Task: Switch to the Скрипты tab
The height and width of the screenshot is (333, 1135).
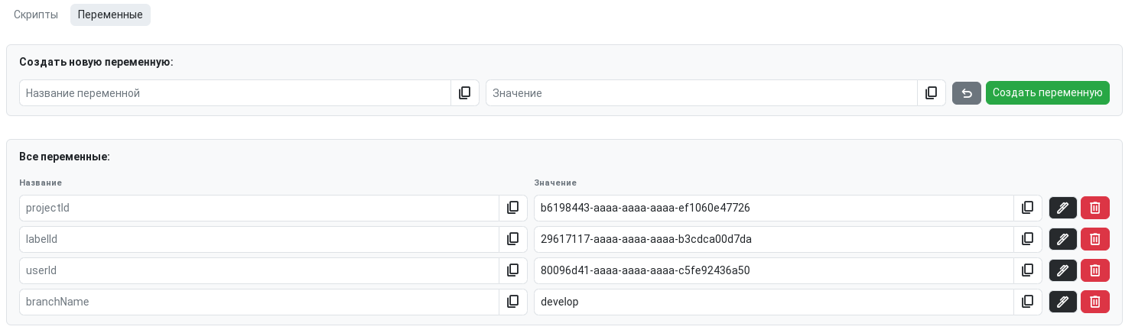Action: (36, 15)
